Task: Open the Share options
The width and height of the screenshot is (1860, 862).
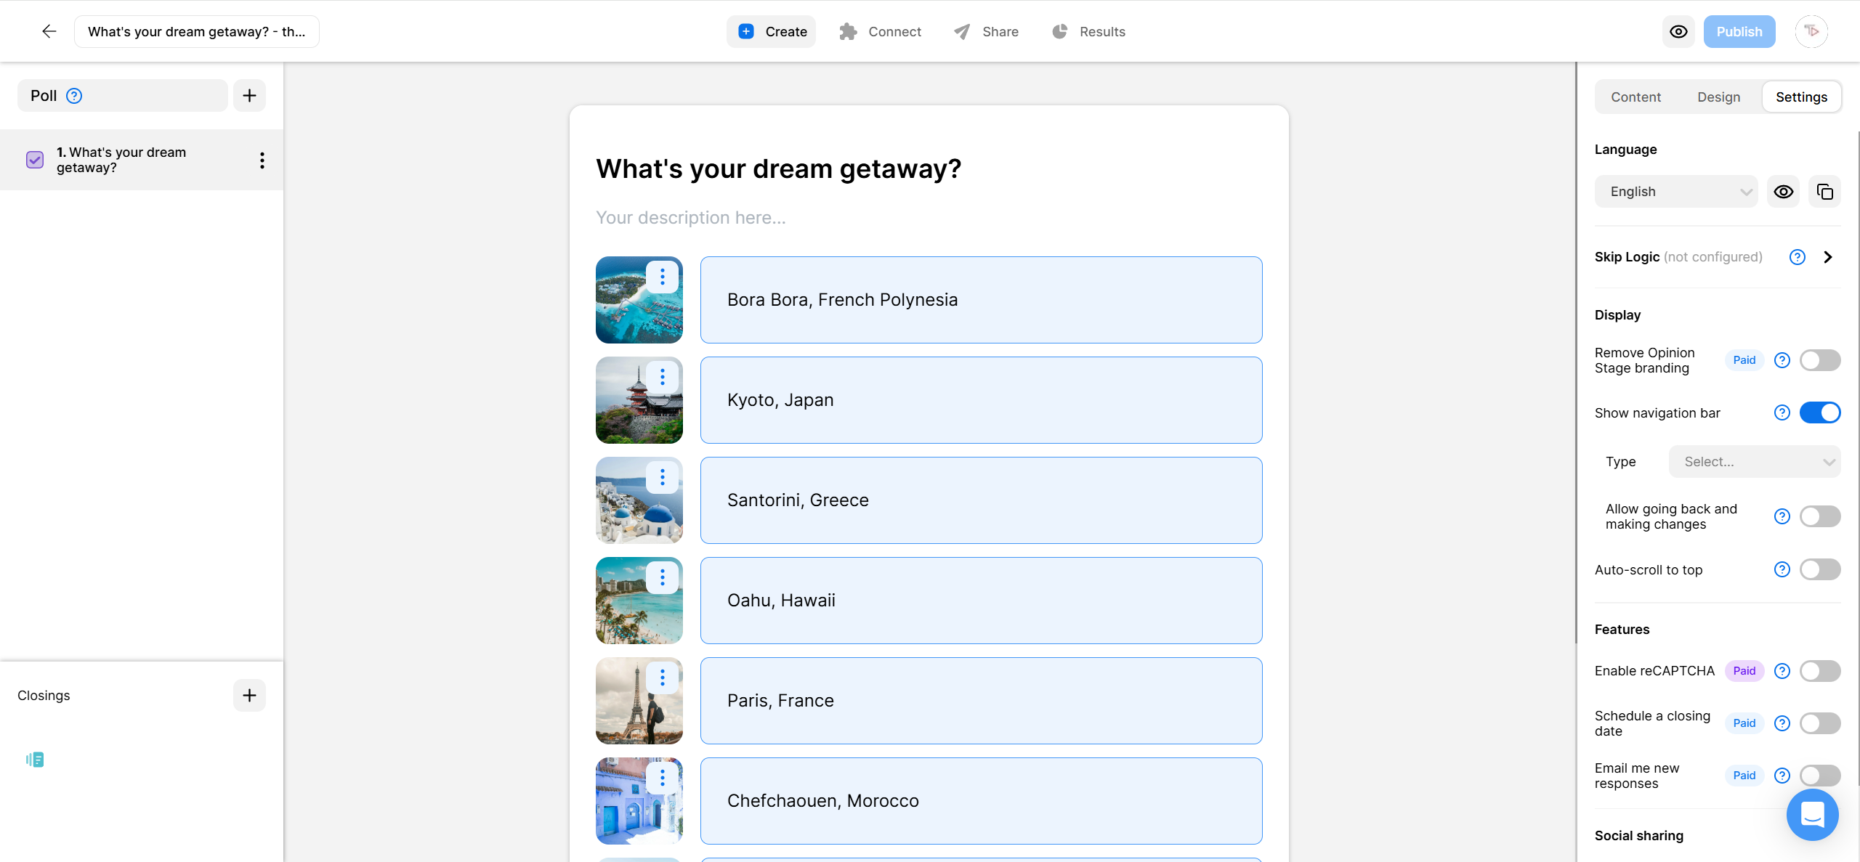Action: pyautogui.click(x=985, y=31)
